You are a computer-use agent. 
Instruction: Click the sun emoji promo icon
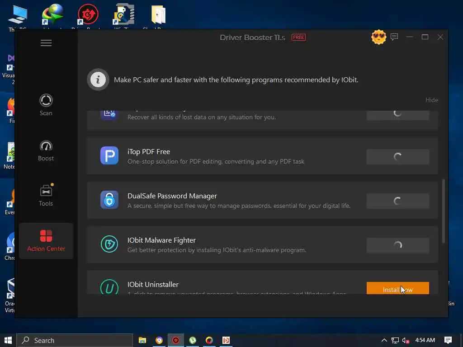tap(378, 37)
